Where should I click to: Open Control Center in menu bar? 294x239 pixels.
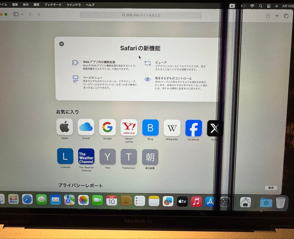click(x=269, y=6)
